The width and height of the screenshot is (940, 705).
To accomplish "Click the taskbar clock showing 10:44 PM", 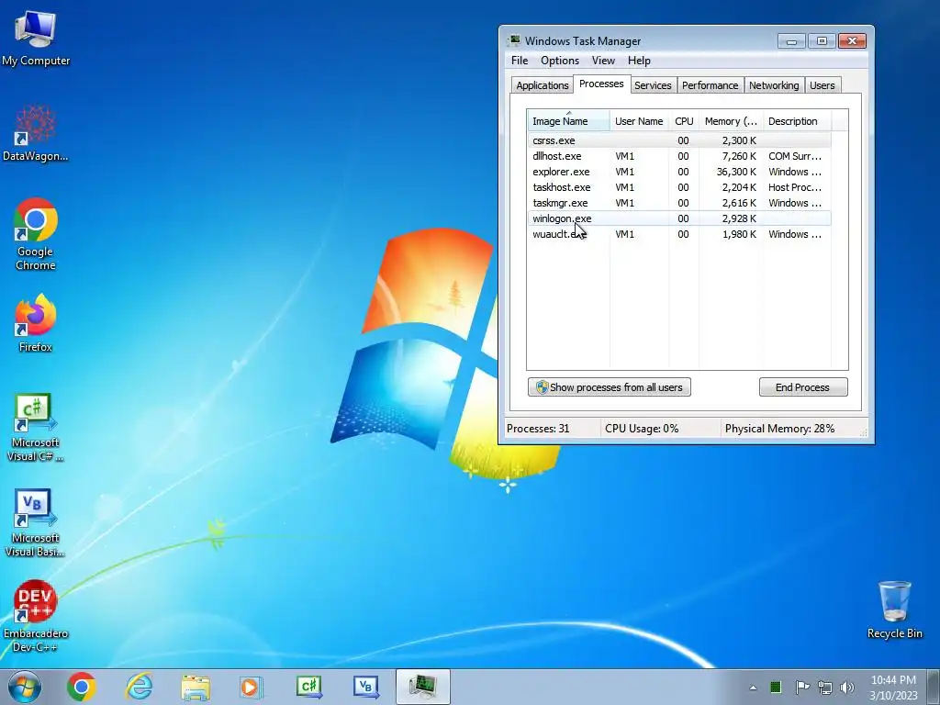I will (x=893, y=688).
